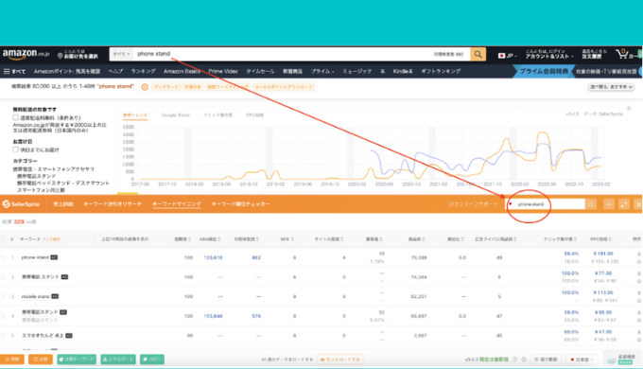Click the SellerSprite phone stand search field
The height and width of the screenshot is (369, 643).
547,204
